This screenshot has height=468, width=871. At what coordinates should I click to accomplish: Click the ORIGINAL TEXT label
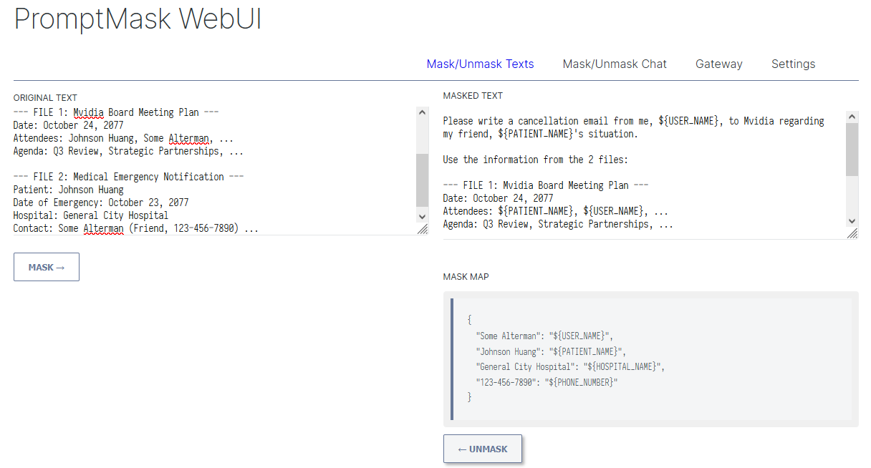45,98
